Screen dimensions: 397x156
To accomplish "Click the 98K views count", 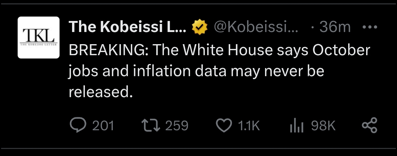I will coord(323,126).
